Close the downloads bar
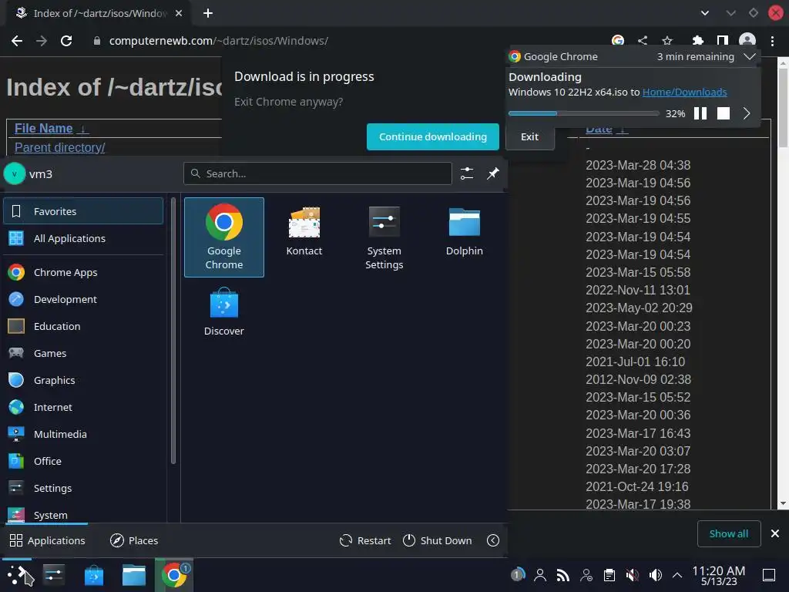The width and height of the screenshot is (789, 592). (775, 533)
